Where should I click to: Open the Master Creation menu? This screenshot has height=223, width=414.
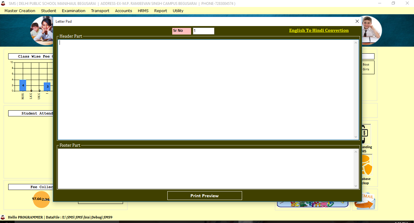point(20,11)
